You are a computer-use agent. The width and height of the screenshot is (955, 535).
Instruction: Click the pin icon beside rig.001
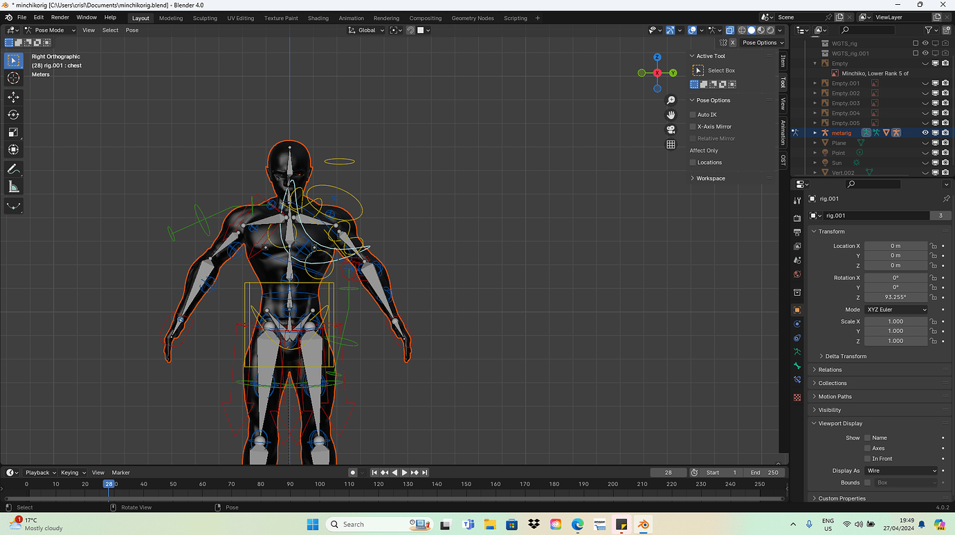(946, 199)
